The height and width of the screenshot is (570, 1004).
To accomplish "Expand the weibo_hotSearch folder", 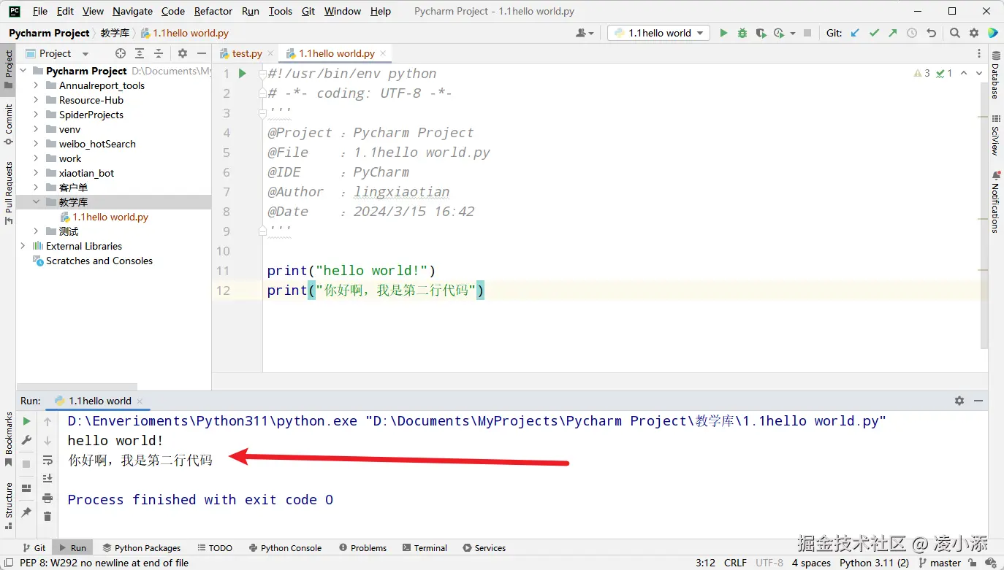I will [x=36, y=144].
